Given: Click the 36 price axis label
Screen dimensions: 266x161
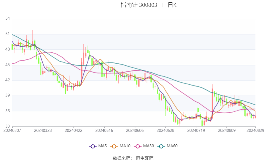Looking at the screenshot, I should [x=7, y=111].
